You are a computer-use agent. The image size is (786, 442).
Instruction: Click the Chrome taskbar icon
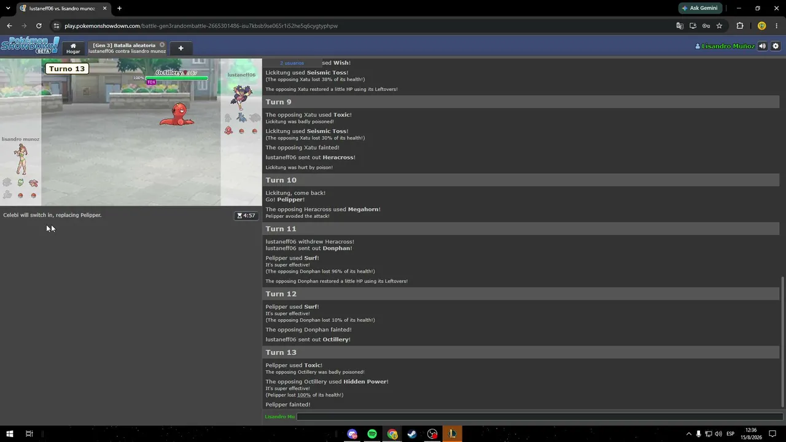pyautogui.click(x=392, y=434)
